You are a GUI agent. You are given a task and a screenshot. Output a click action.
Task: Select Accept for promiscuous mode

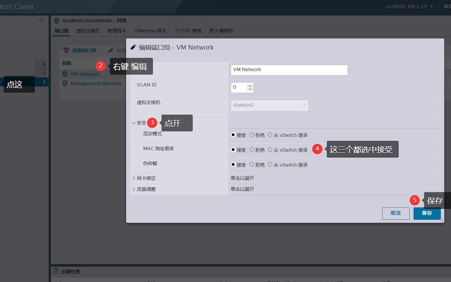[233, 135]
